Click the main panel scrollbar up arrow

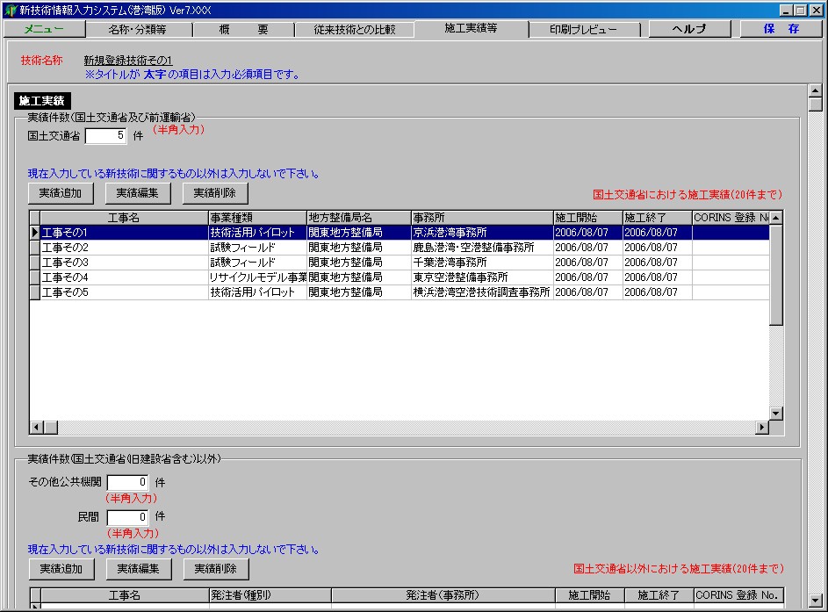click(815, 90)
